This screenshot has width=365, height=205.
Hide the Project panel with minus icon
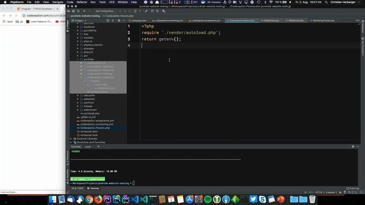(x=124, y=20)
